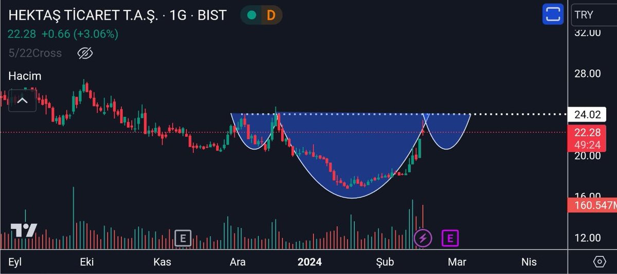Click the fullscreen frame icon button
Image resolution: width=617 pixels, height=274 pixels.
click(x=553, y=14)
